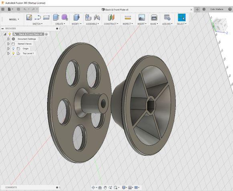Open the Job Status clock icon

pyautogui.click(x=204, y=9)
